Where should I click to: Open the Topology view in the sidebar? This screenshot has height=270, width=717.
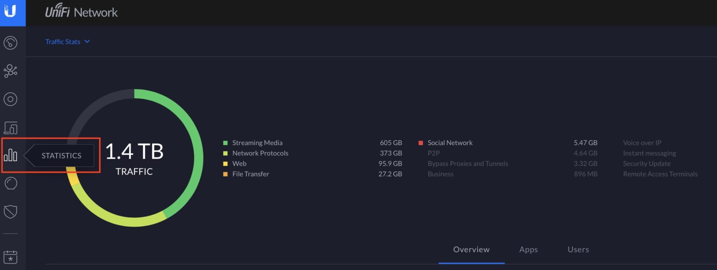[x=11, y=71]
